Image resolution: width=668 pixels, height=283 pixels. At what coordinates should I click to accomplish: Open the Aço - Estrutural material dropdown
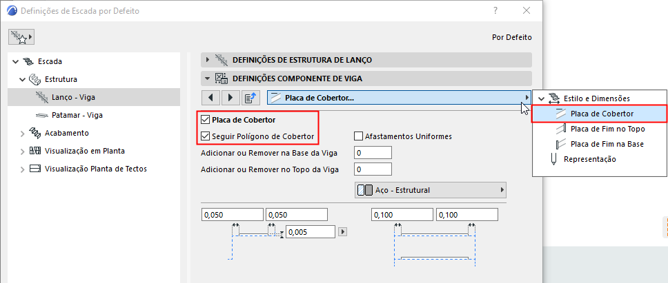(x=429, y=190)
